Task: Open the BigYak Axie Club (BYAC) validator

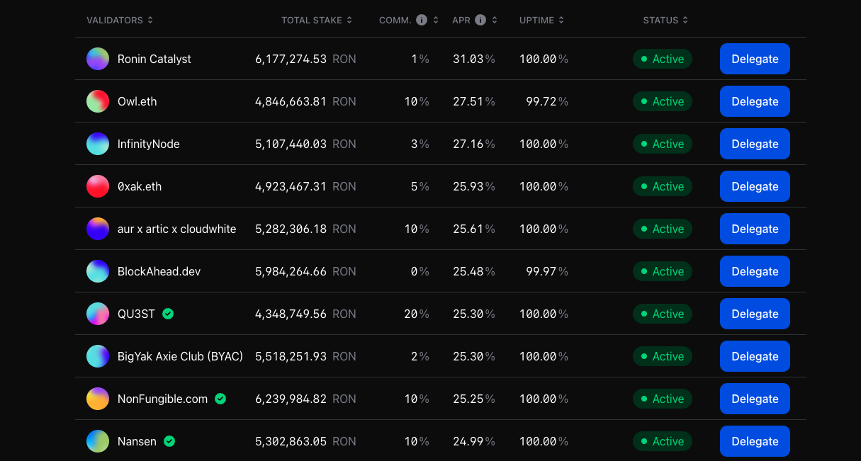Action: [180, 356]
